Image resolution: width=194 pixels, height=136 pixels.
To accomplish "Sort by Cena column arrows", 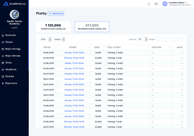I will (104, 47).
